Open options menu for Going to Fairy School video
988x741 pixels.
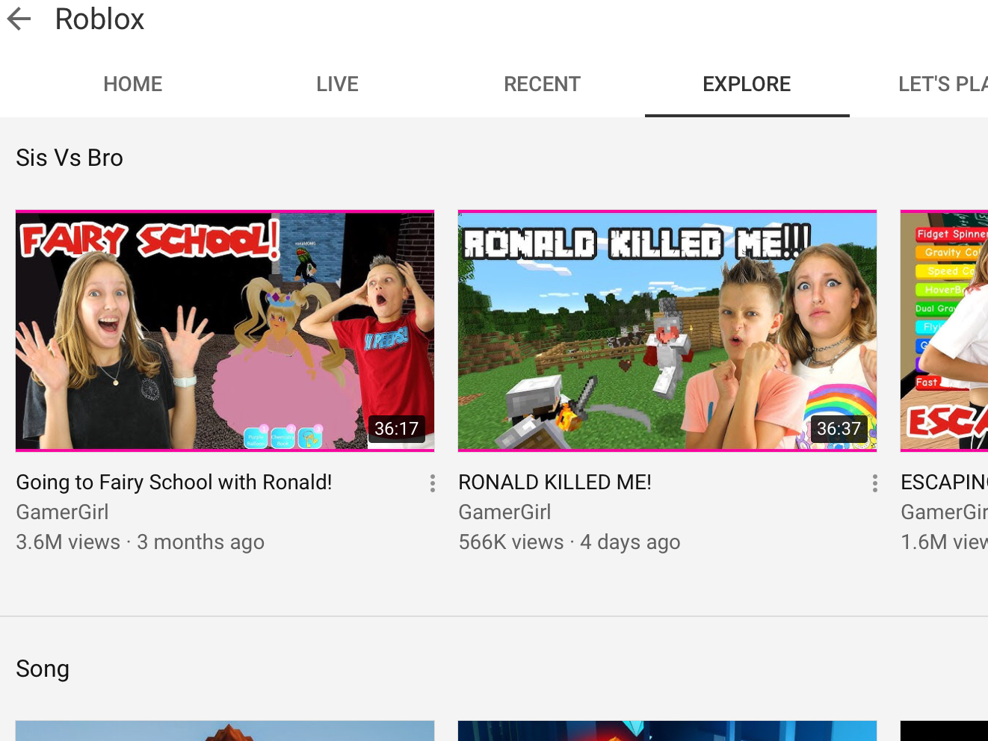pyautogui.click(x=433, y=483)
